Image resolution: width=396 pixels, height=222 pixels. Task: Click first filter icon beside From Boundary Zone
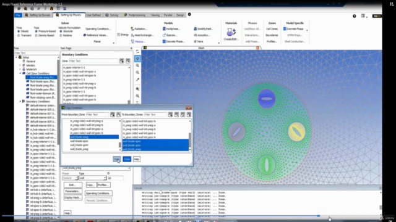tap(113, 115)
